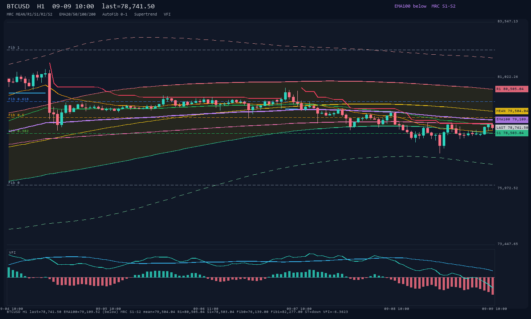Select the VFI entry in the header legend

(167, 14)
